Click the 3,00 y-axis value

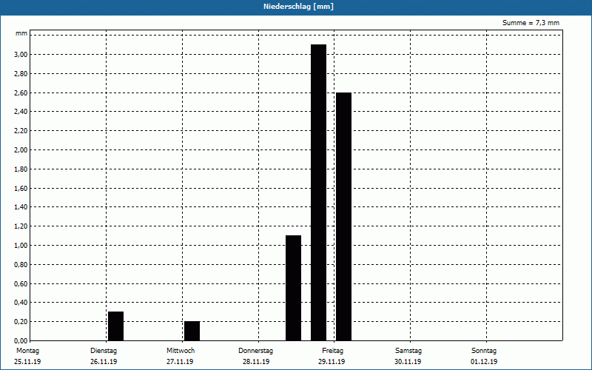[x=21, y=54]
